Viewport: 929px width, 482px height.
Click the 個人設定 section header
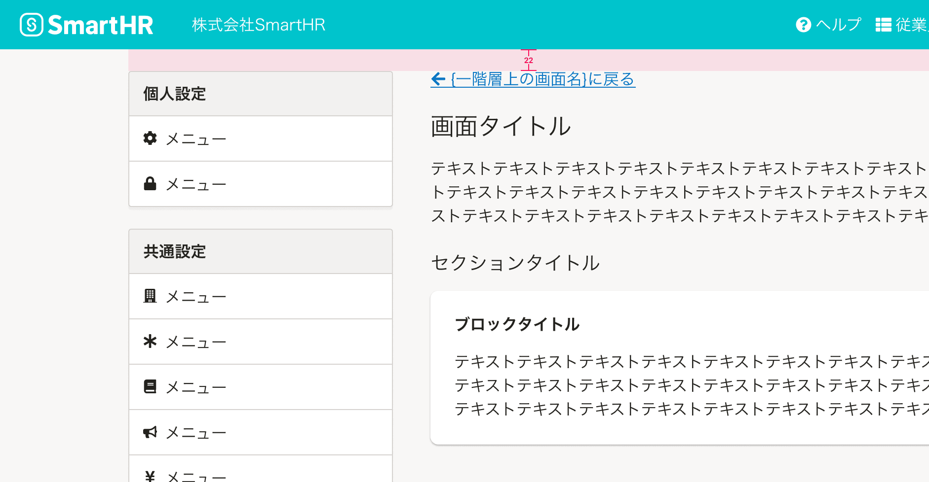coord(174,94)
